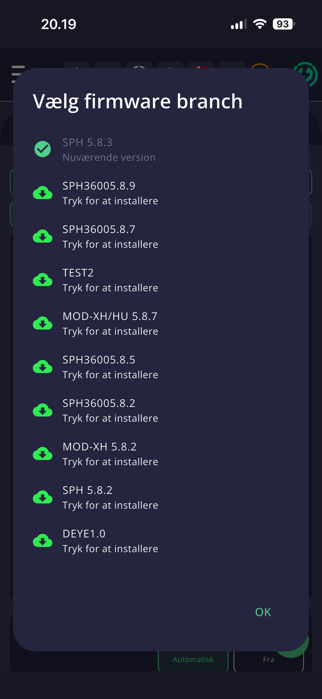Tap the download icon beside SPH 5.8.2
The height and width of the screenshot is (699, 322).
[x=43, y=497]
